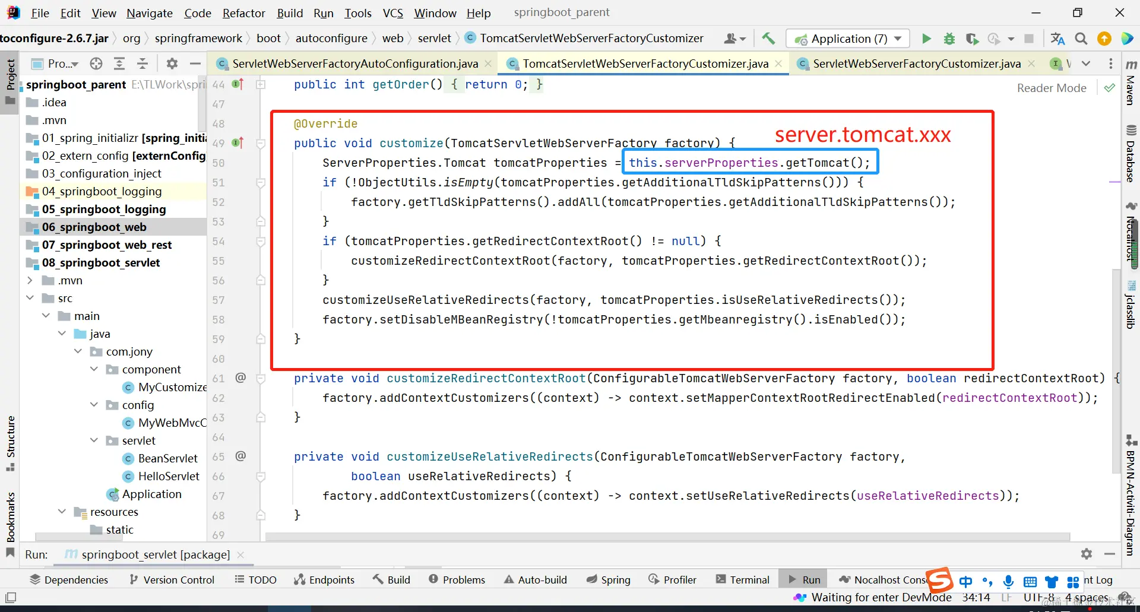Toggle Reader Mode in the editor

(1052, 88)
